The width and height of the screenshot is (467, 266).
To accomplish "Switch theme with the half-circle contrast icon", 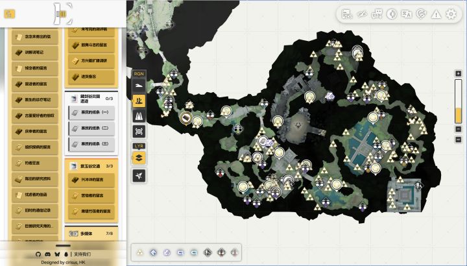I will [x=392, y=14].
